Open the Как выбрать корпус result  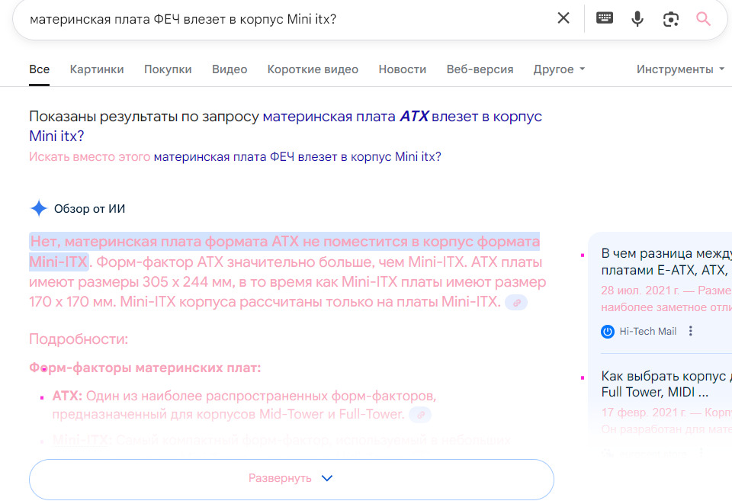666,384
